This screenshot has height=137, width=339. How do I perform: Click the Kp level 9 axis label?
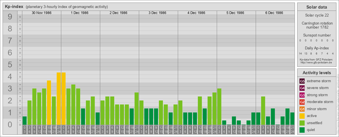pos(10,17)
